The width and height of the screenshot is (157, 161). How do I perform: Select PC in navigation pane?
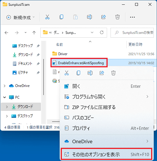(14, 97)
